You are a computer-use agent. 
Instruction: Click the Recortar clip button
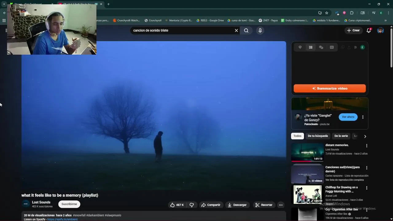[264, 205]
